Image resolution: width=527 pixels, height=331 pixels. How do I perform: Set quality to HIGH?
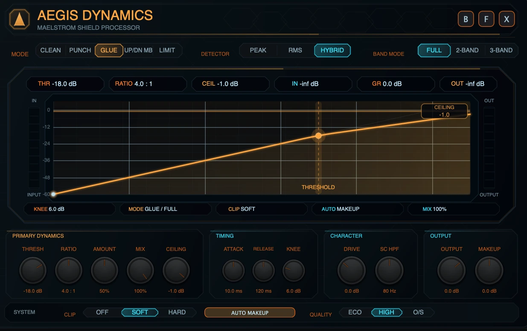pos(387,312)
